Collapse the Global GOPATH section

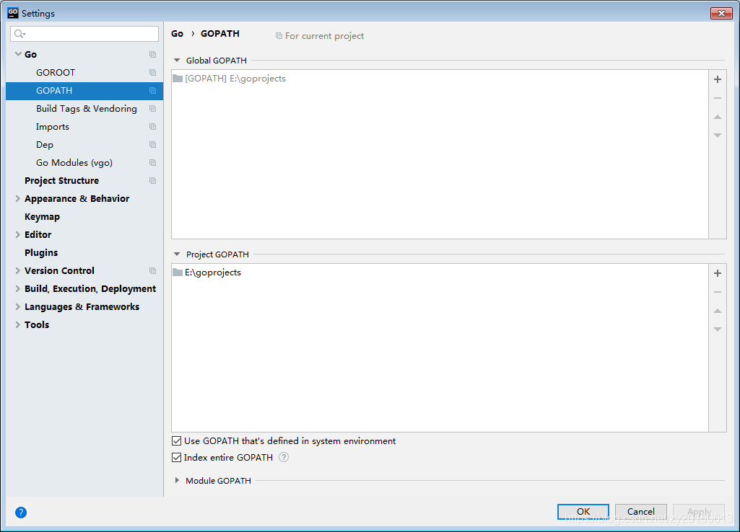(x=177, y=61)
